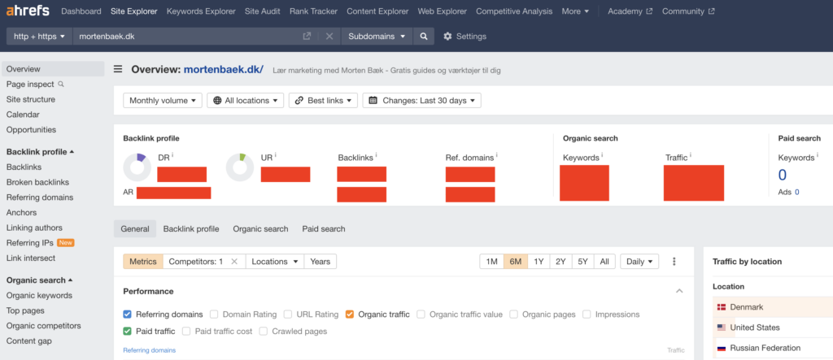Toggle Paid traffic checkbox

(128, 332)
